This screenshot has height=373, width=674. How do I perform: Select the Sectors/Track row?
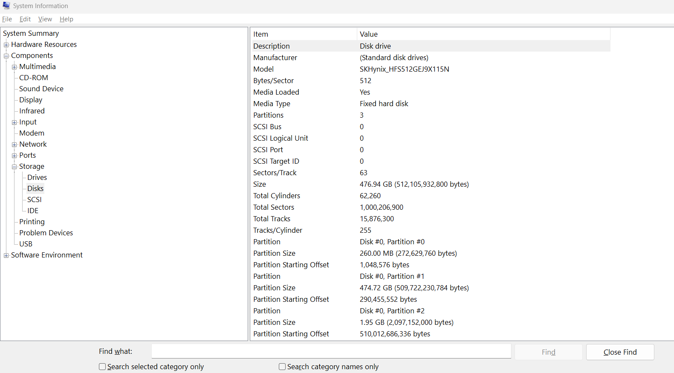click(431, 173)
